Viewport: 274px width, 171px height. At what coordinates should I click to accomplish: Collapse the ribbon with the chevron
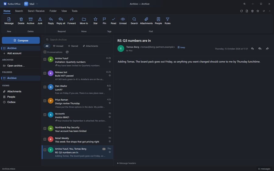270,11
